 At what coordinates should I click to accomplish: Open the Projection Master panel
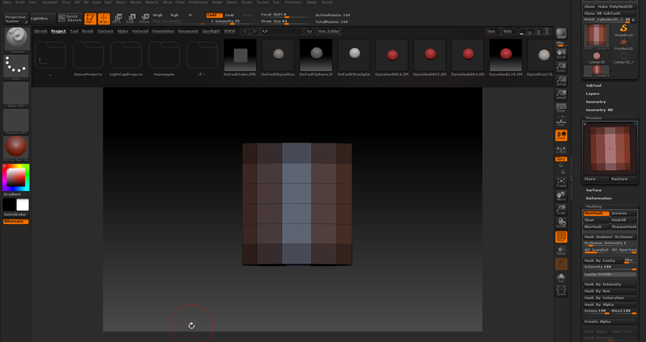pos(15,19)
